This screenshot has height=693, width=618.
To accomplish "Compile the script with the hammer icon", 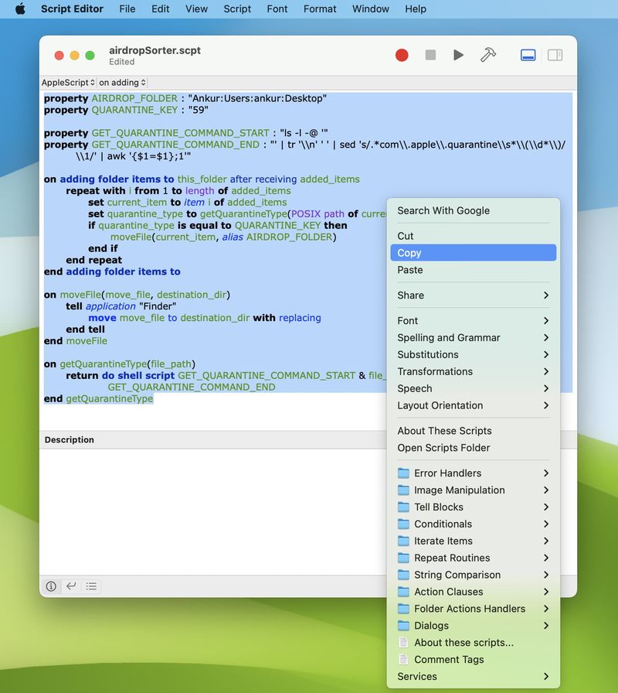I will point(487,55).
